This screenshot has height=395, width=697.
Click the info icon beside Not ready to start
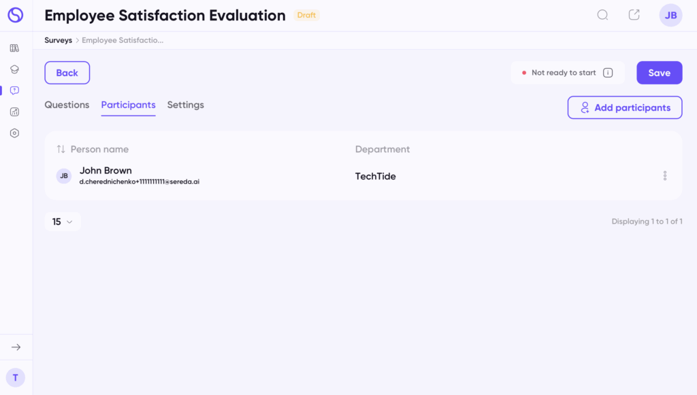(x=608, y=73)
